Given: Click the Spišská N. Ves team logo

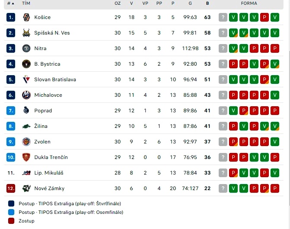Looking at the screenshot, I should pyautogui.click(x=26, y=33).
